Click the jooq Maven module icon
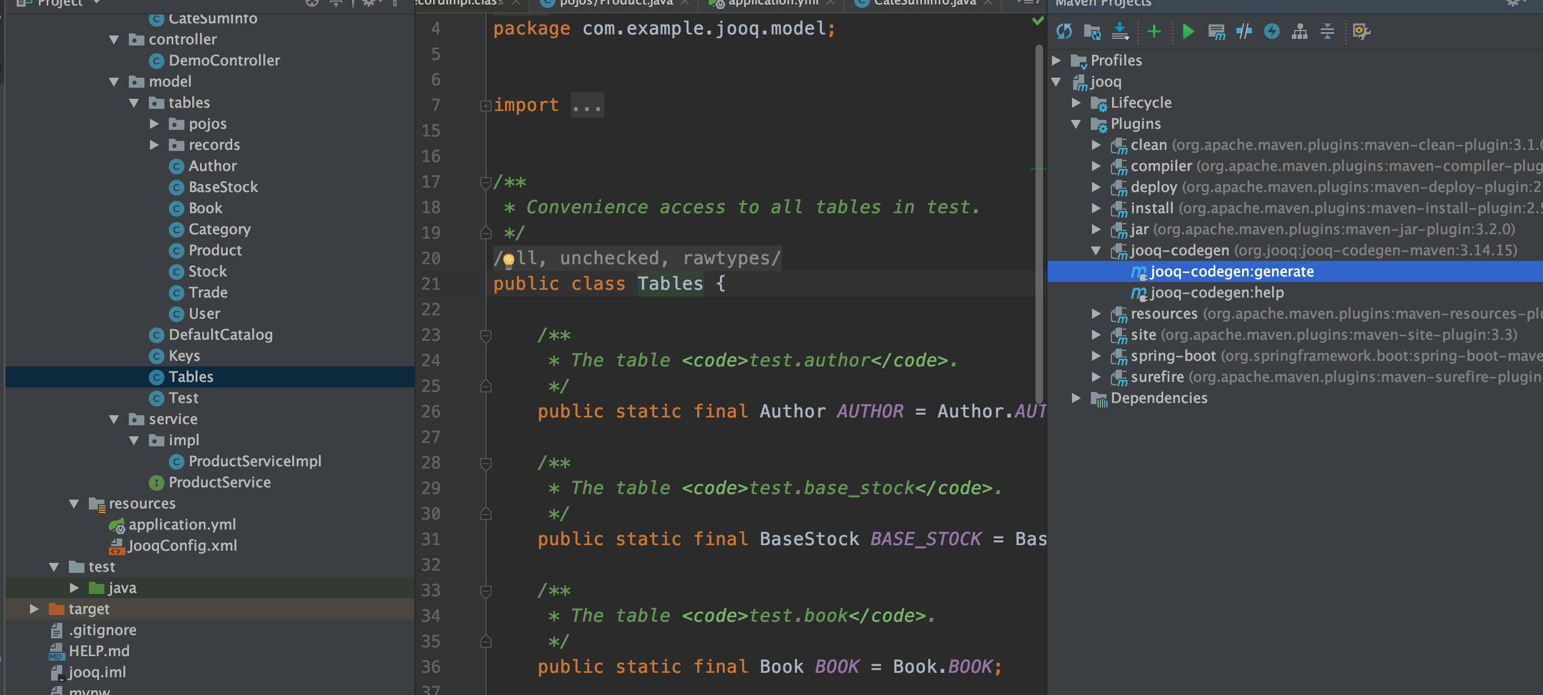The height and width of the screenshot is (695, 1543). (x=1079, y=83)
